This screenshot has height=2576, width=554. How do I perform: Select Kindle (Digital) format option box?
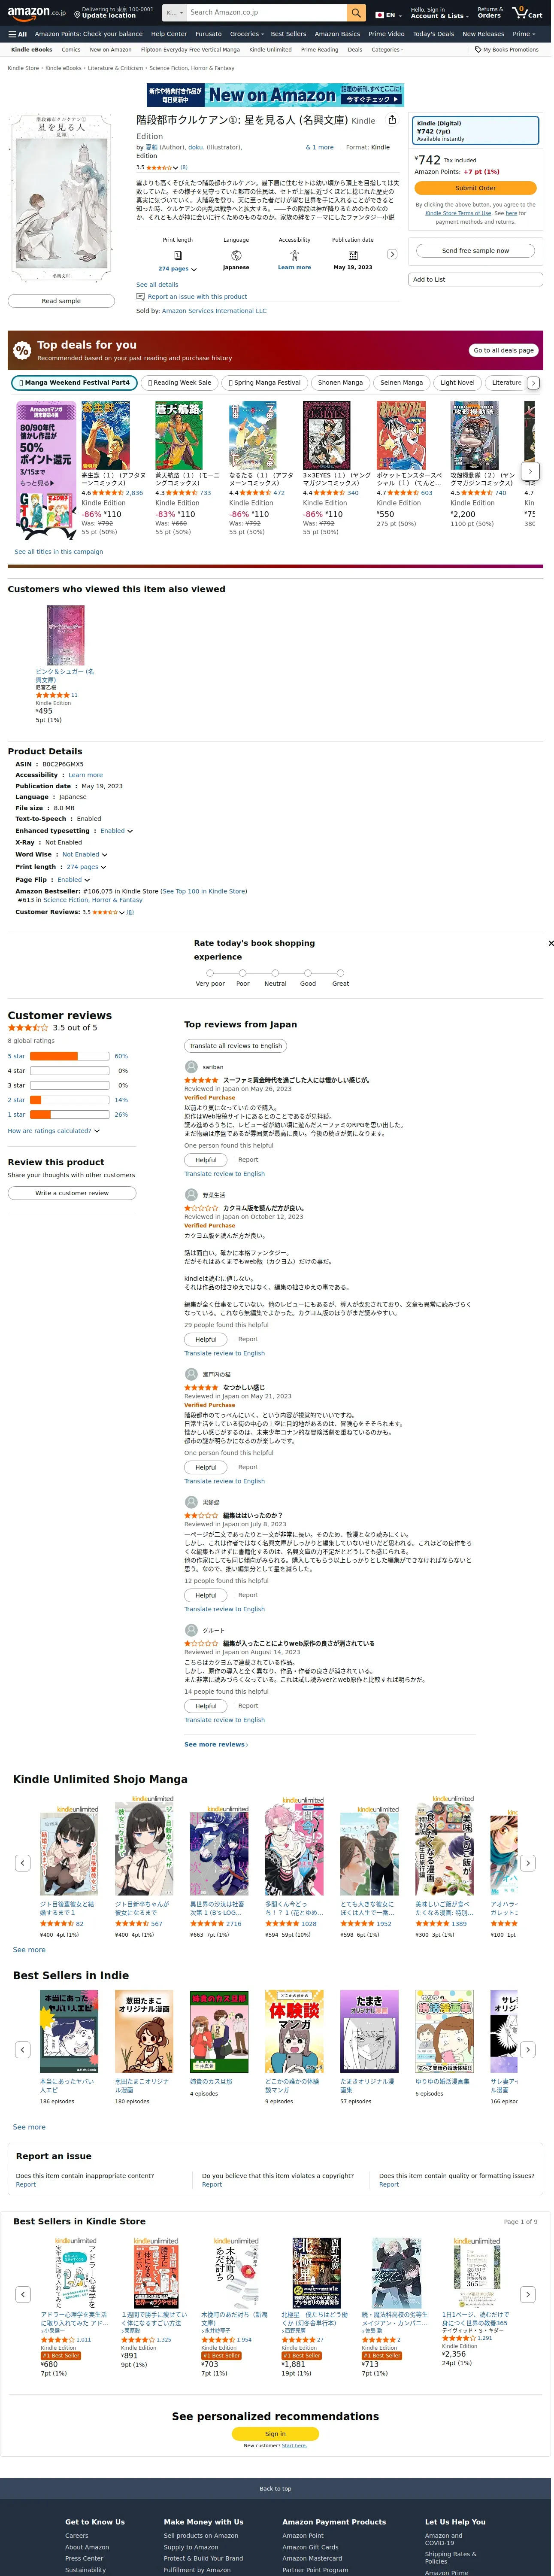(x=476, y=131)
